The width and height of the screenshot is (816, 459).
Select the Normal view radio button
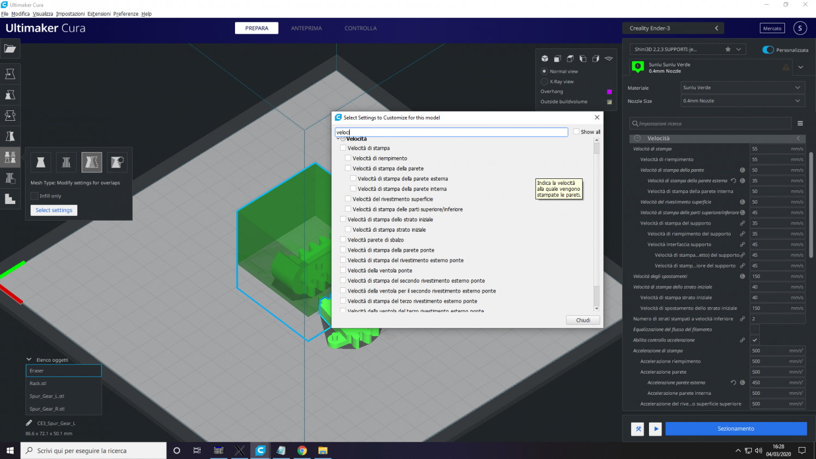544,71
